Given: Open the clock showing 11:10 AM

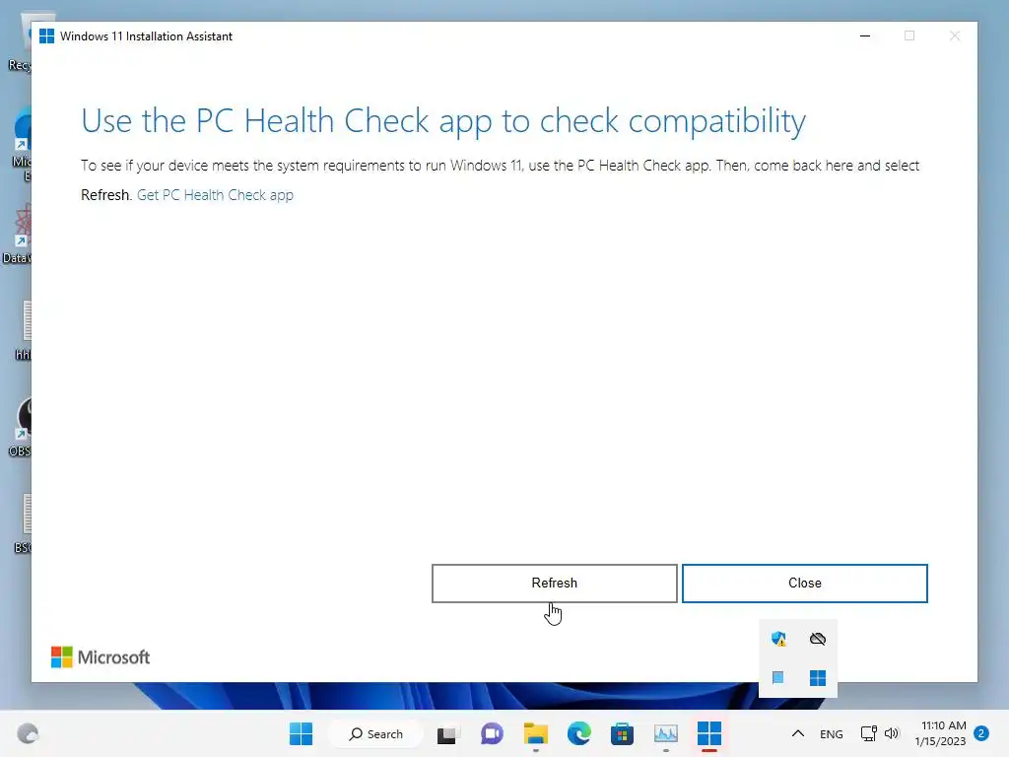Looking at the screenshot, I should click(940, 733).
